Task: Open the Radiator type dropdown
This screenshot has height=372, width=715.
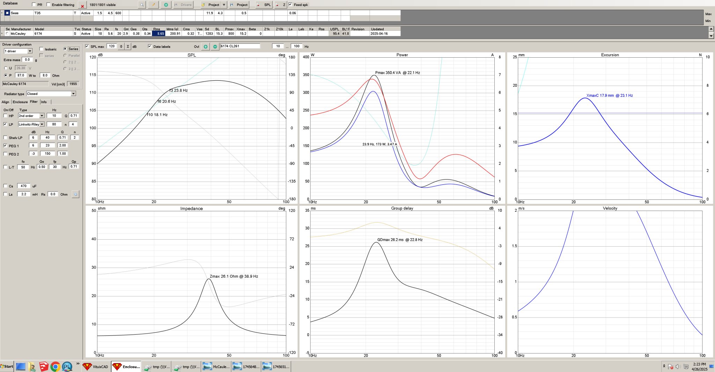Action: (x=73, y=94)
